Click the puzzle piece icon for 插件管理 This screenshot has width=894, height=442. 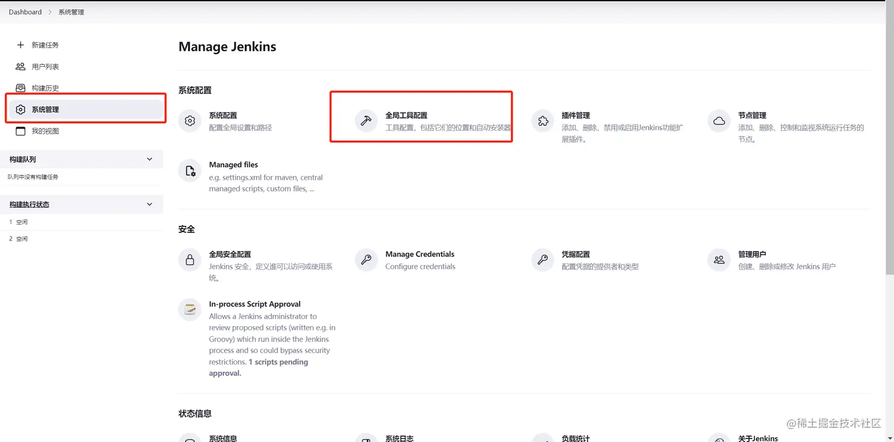(543, 121)
